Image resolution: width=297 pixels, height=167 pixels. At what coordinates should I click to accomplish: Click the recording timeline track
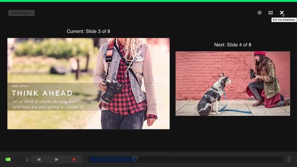185,160
